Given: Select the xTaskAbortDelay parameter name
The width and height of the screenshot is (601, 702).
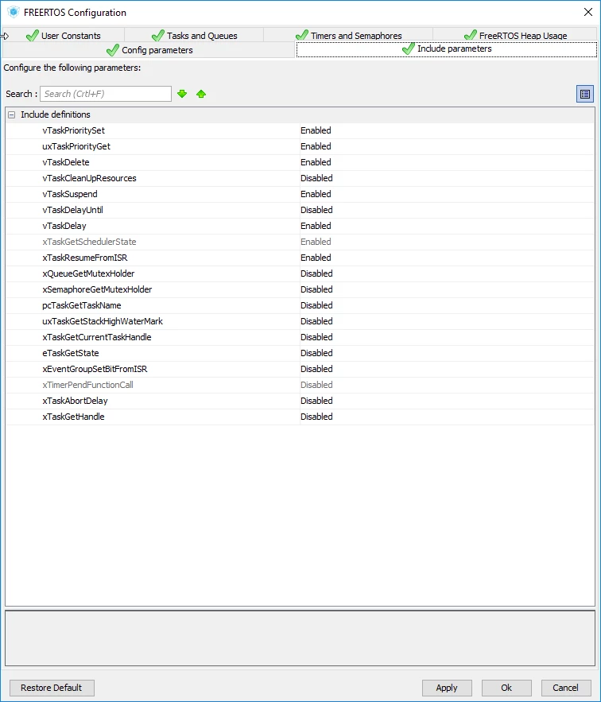Looking at the screenshot, I should 75,401.
